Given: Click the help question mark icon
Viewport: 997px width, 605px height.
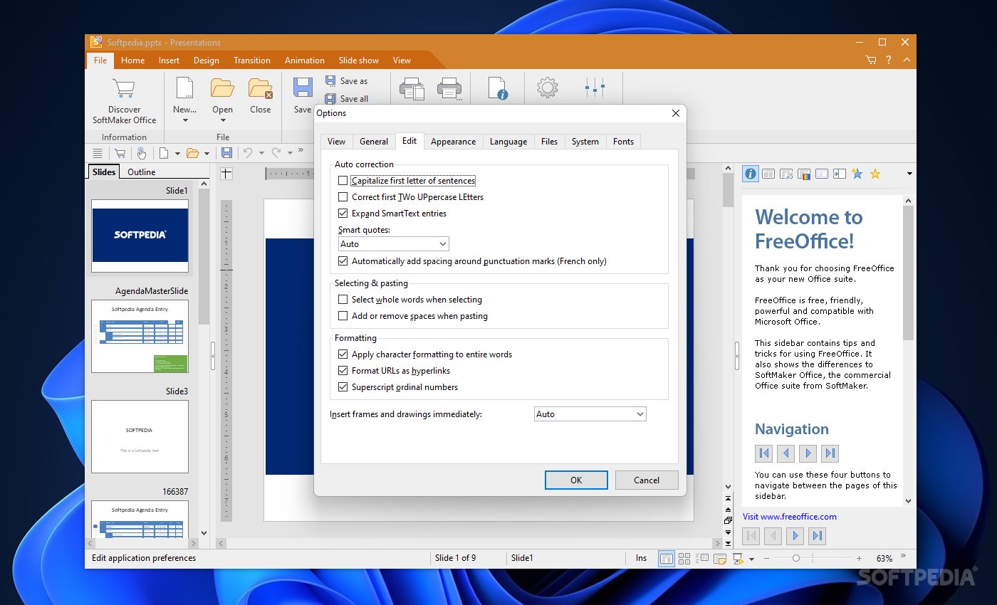Looking at the screenshot, I should 889,60.
